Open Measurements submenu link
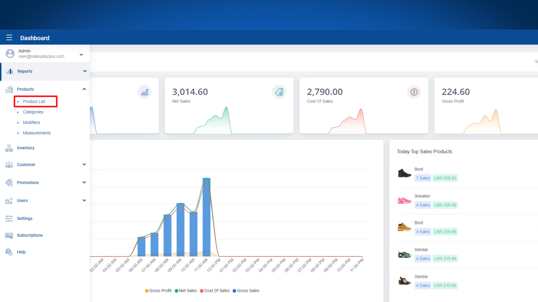The width and height of the screenshot is (538, 302). click(x=37, y=133)
